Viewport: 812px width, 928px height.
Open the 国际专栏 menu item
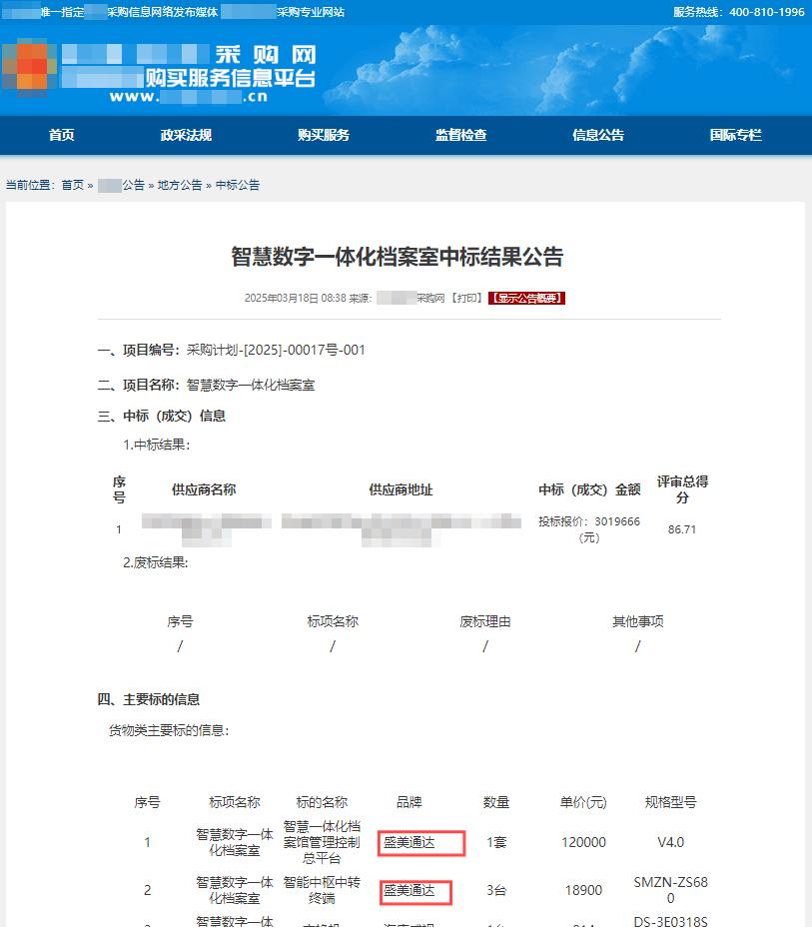736,135
